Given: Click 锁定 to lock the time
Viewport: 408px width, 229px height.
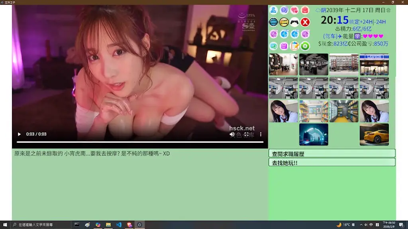Looking at the screenshot, I should tap(354, 22).
